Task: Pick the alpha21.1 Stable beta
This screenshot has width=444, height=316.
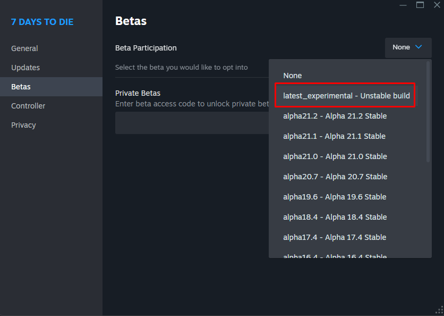Action: 334,136
